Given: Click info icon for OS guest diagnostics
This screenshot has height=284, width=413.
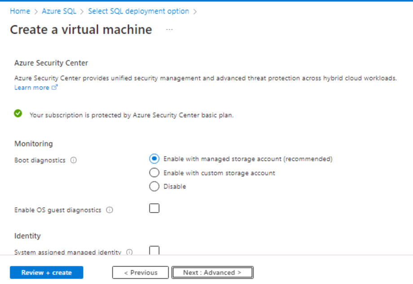Looking at the screenshot, I should (x=110, y=210).
